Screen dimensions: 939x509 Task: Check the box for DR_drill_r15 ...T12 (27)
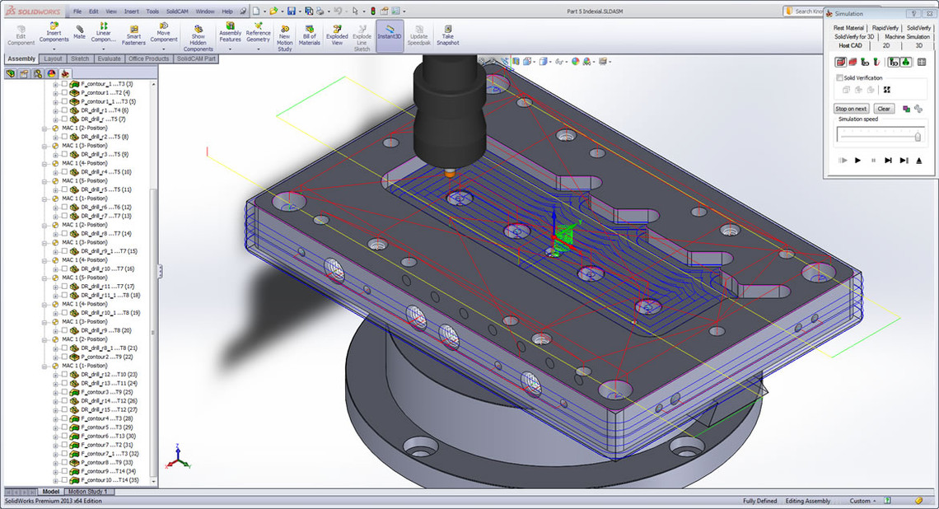[x=64, y=409]
